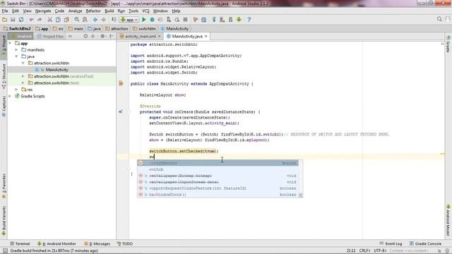This screenshot has width=452, height=254.
Task: Click the Undo arrow icon
Action: pyautogui.click(x=31, y=20)
